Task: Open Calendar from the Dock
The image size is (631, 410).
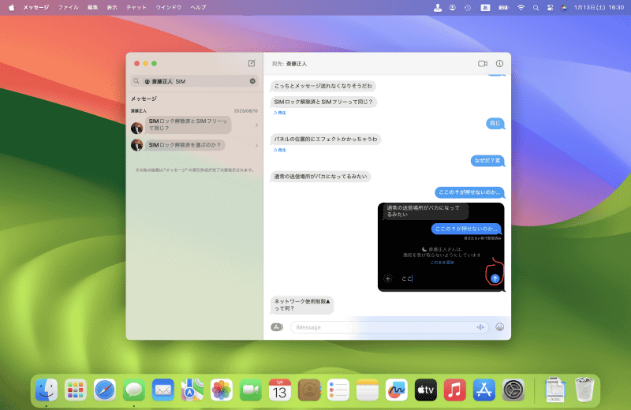Action: [280, 389]
